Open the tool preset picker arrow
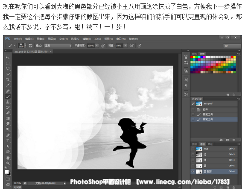The height and width of the screenshot is (189, 251). coord(15,46)
